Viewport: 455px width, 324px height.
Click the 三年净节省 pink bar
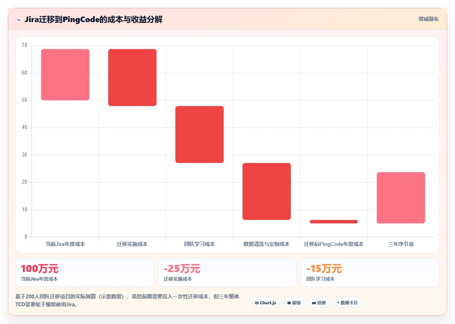pyautogui.click(x=401, y=198)
